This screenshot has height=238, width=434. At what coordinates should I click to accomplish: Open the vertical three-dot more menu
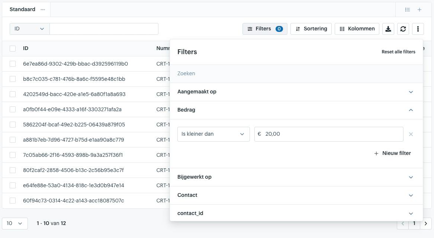[418, 29]
